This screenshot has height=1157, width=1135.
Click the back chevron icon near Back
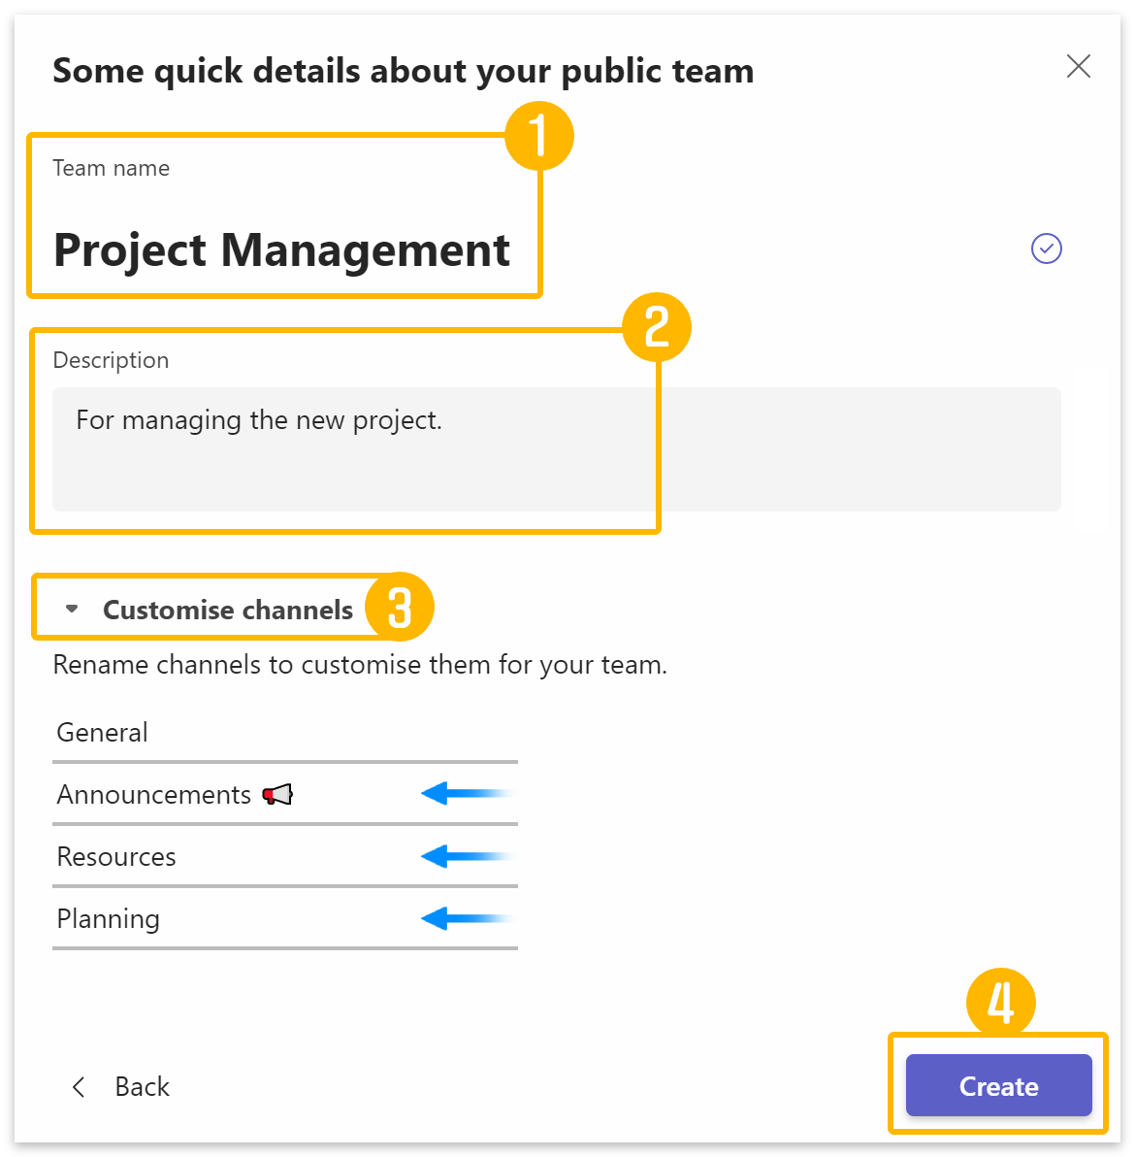[x=79, y=1087]
